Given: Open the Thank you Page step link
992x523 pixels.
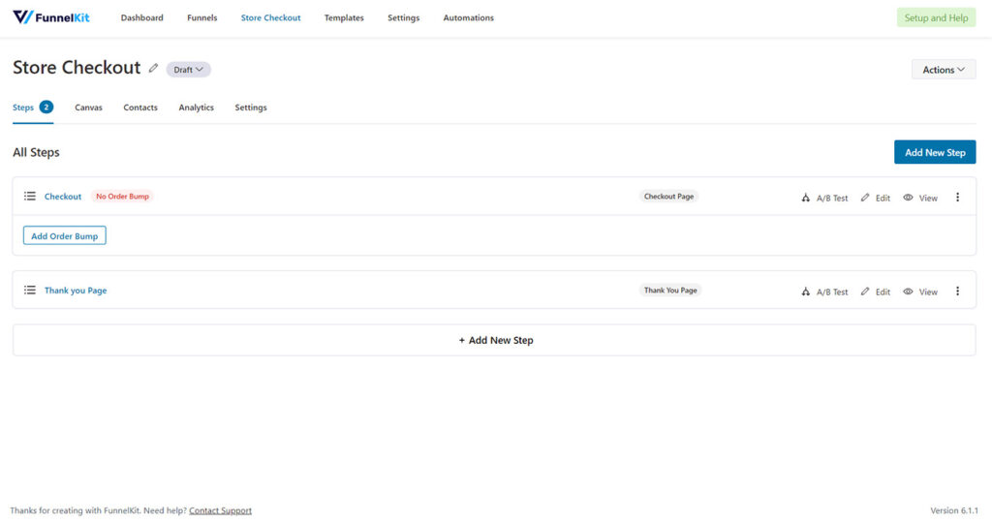Looking at the screenshot, I should (76, 291).
